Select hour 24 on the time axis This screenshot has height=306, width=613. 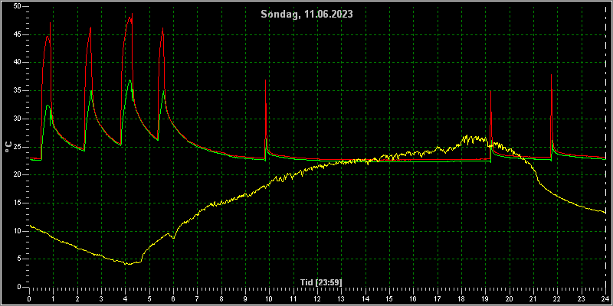click(605, 299)
